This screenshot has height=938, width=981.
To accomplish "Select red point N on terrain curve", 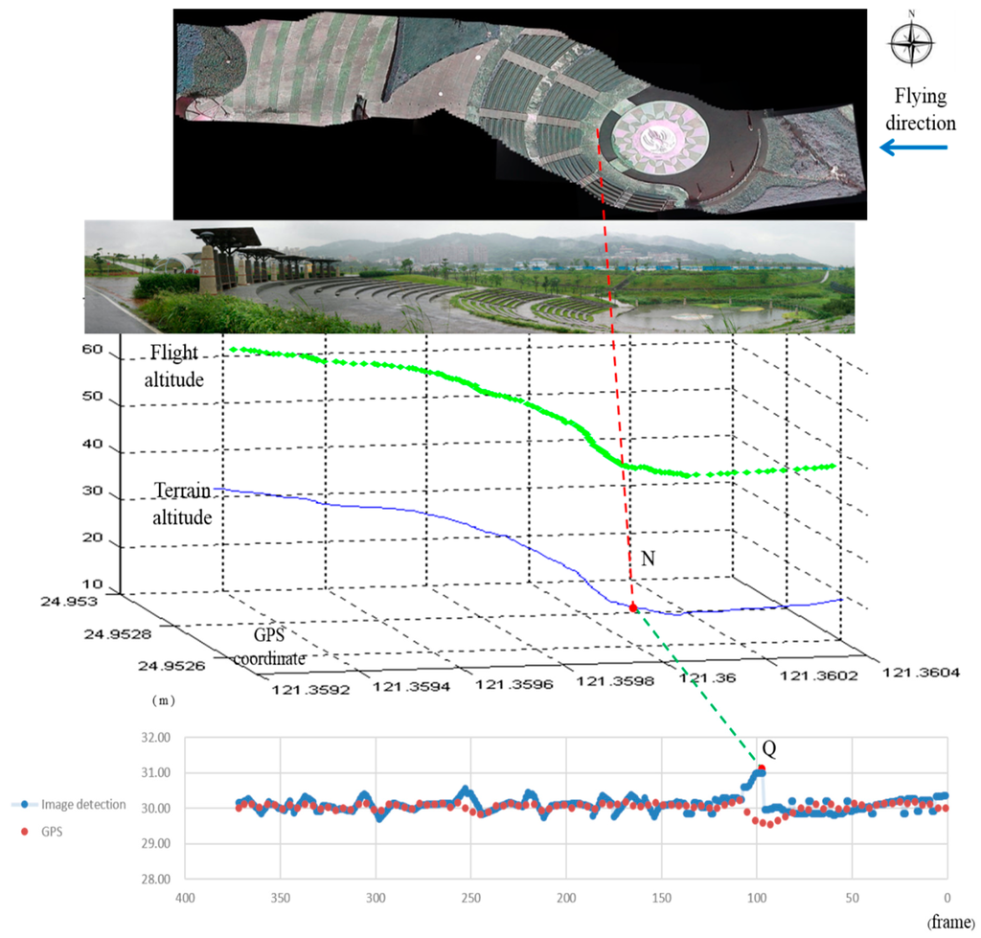I will (633, 607).
